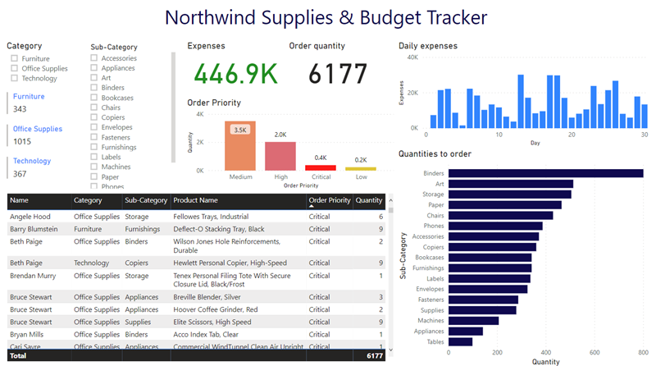Screen dimensions: 656x366
Task: Select the red Critical bar in Order Priority
Action: [320, 167]
